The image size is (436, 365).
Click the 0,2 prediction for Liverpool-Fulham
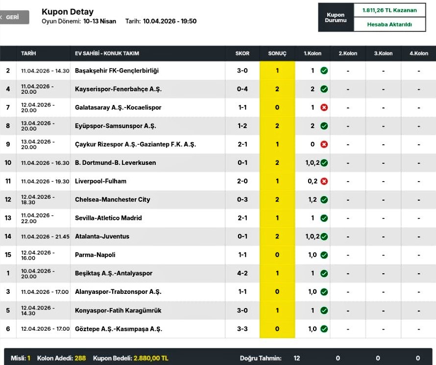click(x=313, y=181)
